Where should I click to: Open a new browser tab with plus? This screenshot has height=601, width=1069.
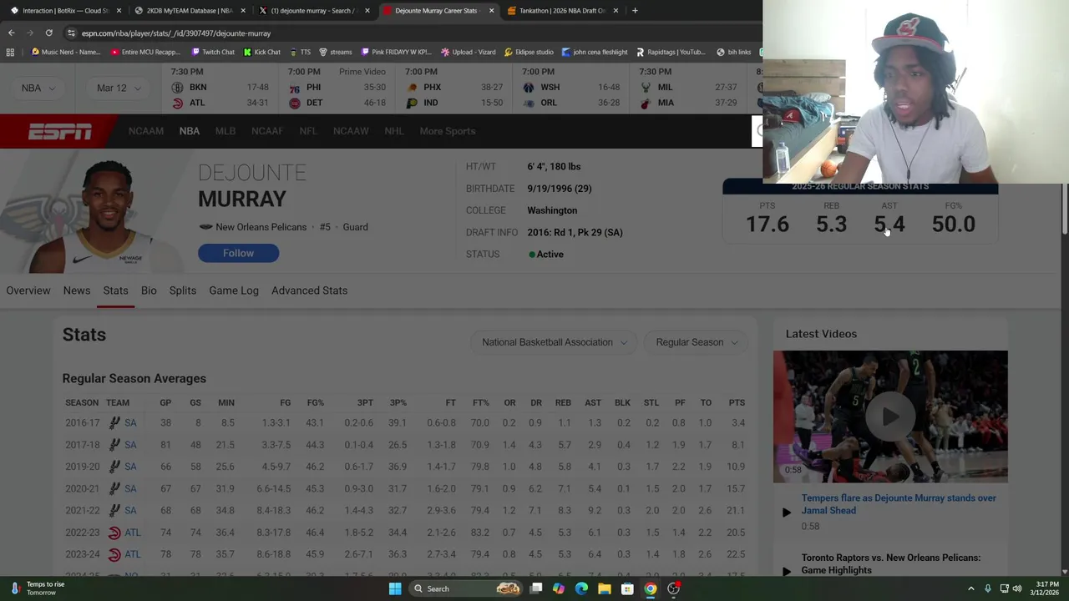click(x=635, y=11)
